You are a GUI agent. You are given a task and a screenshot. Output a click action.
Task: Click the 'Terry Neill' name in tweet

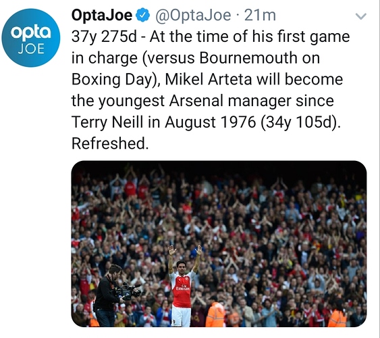(107, 122)
